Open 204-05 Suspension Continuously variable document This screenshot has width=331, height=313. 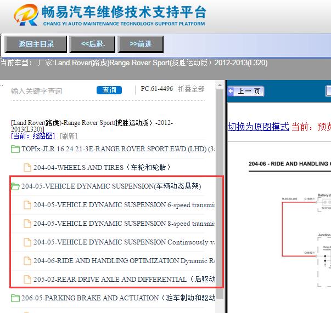(x=124, y=242)
